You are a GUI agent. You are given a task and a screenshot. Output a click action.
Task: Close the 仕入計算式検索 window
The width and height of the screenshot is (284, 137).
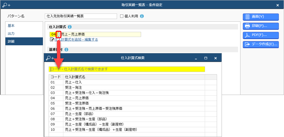(215, 58)
